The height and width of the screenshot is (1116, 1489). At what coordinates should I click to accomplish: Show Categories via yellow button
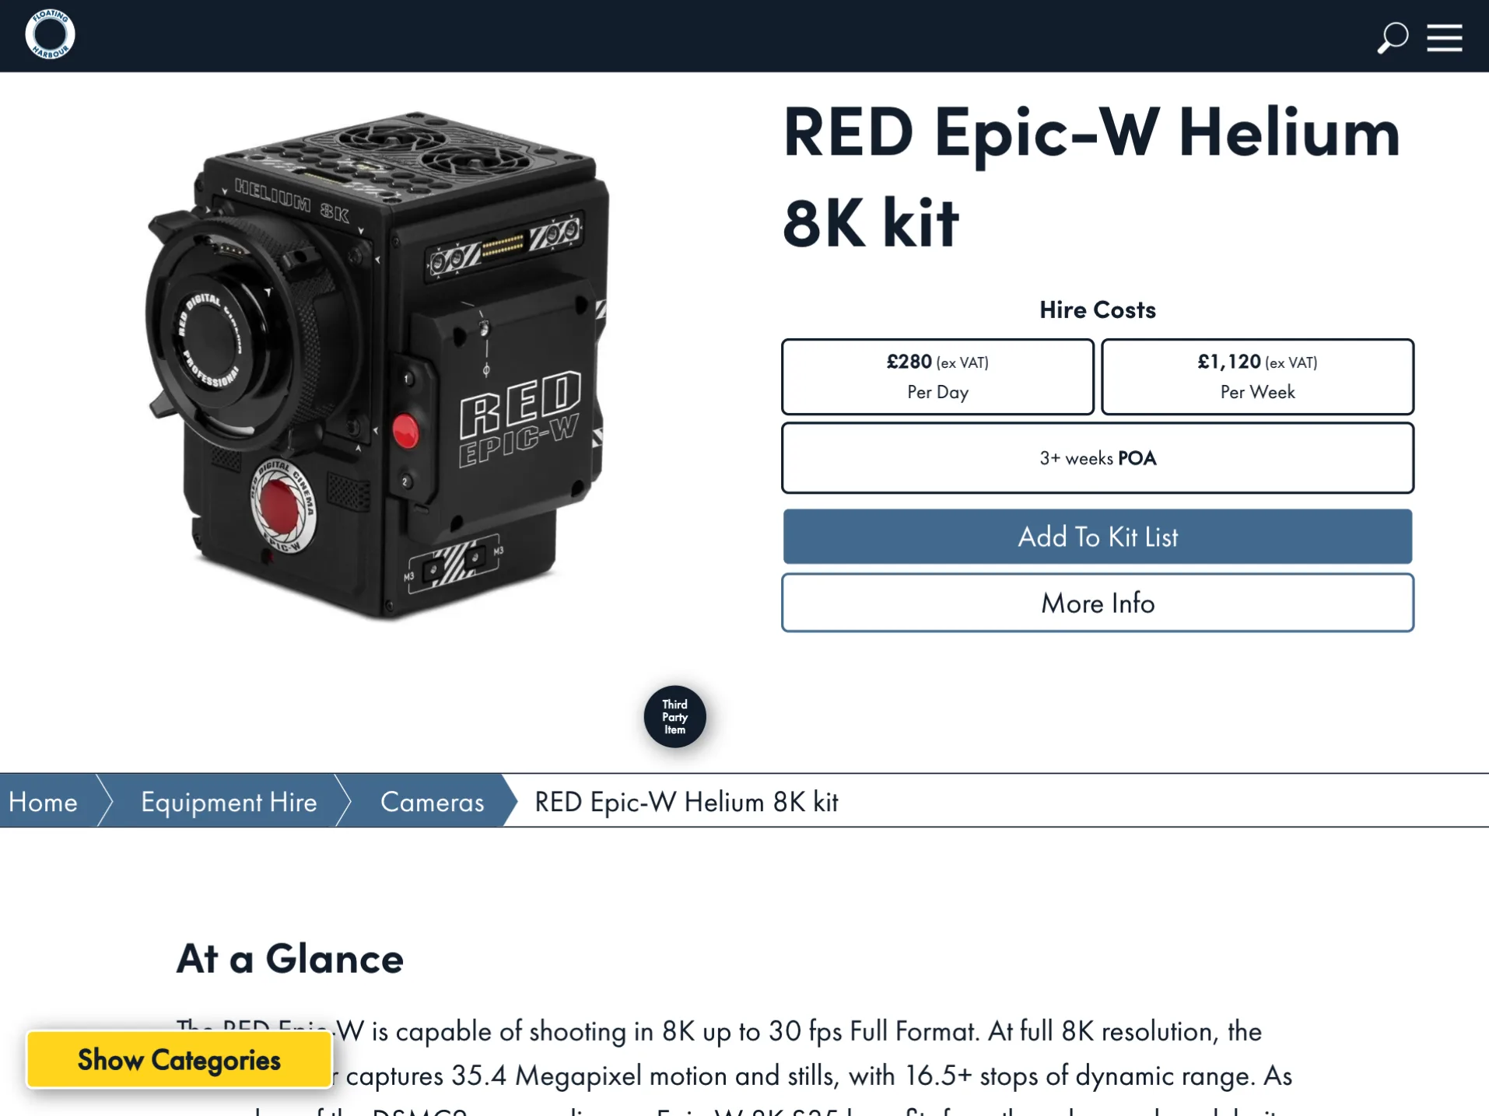pyautogui.click(x=179, y=1059)
